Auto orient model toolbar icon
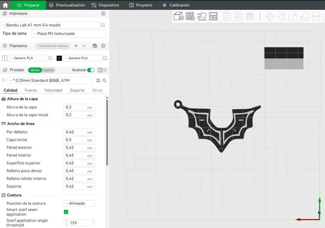325x228 pixels. (202, 16)
